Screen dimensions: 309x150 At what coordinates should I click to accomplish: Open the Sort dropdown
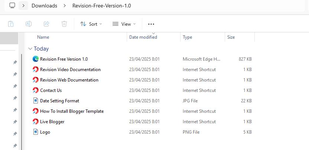pyautogui.click(x=91, y=24)
